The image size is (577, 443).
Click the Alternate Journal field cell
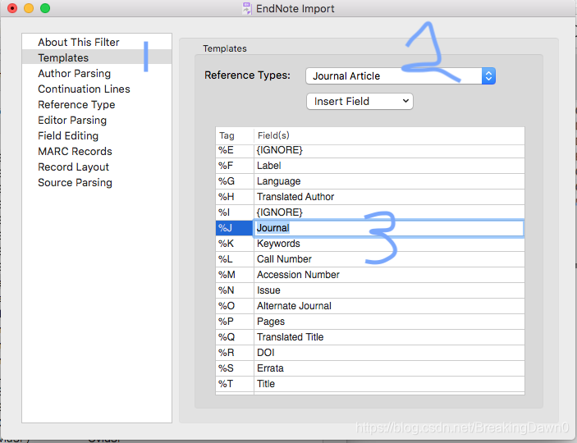(x=389, y=306)
